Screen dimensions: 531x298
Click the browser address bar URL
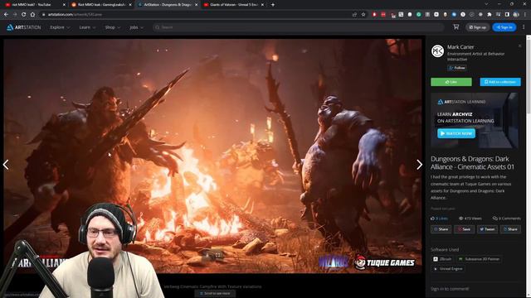click(75, 15)
